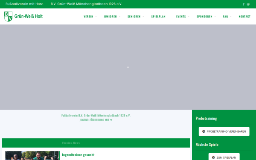256x160 pixels.
Task: Expand the Events dropdown arrow
Action: click(x=189, y=16)
